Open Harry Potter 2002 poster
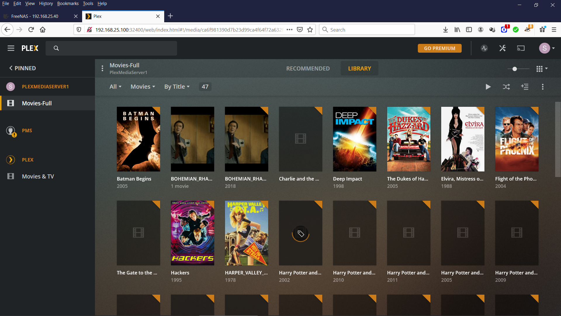561x316 pixels. pyautogui.click(x=301, y=233)
